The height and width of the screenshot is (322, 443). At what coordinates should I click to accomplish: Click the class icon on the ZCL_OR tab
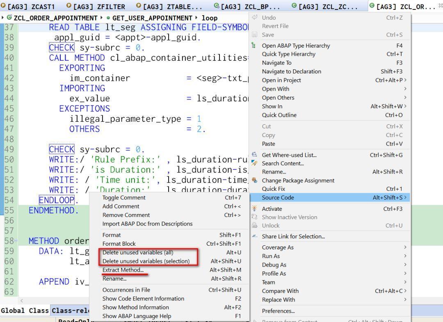pos(372,6)
